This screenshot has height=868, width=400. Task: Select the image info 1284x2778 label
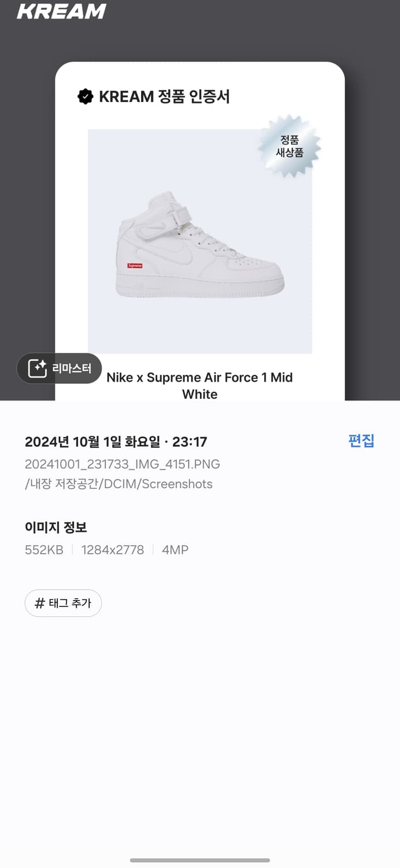pyautogui.click(x=113, y=550)
